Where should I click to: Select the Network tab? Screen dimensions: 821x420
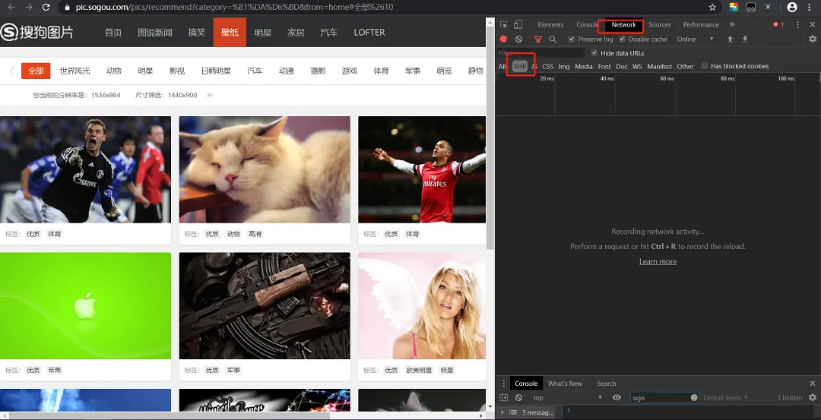click(x=623, y=24)
